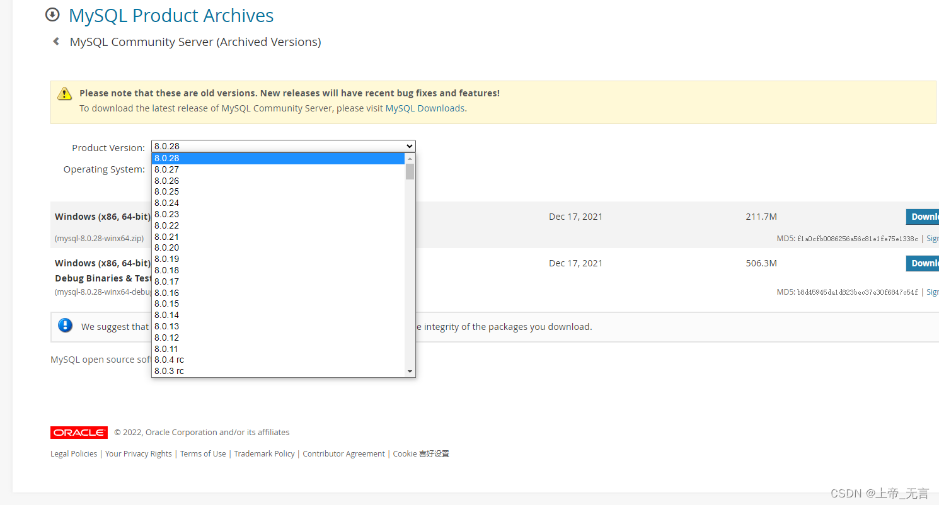Screen dimensions: 939x505
Task: Select version 8.0.27 in the list
Action: (278, 169)
